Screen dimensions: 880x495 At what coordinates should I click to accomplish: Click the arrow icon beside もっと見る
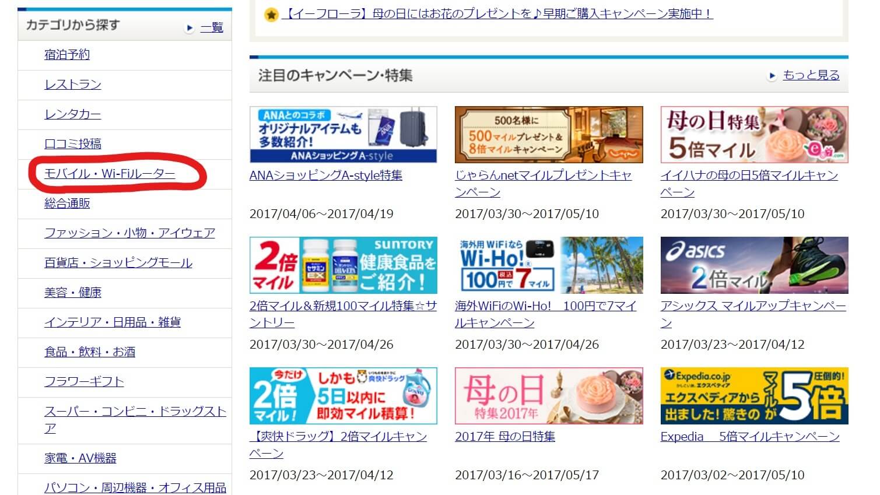click(772, 76)
